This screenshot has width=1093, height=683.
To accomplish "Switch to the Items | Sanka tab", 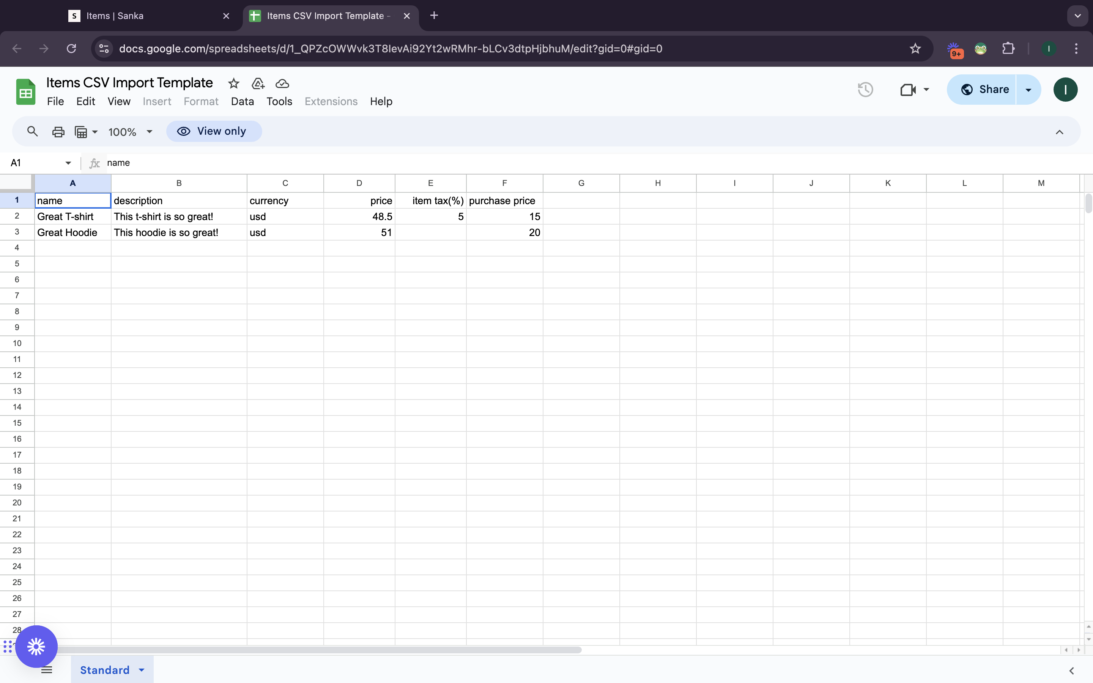I will tap(115, 16).
